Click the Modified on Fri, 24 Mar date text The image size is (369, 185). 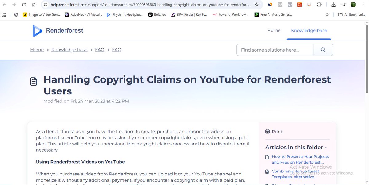(86, 101)
